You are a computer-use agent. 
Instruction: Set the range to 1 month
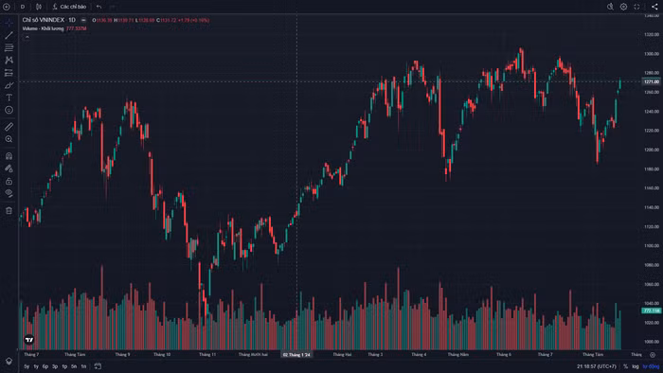[64, 366]
